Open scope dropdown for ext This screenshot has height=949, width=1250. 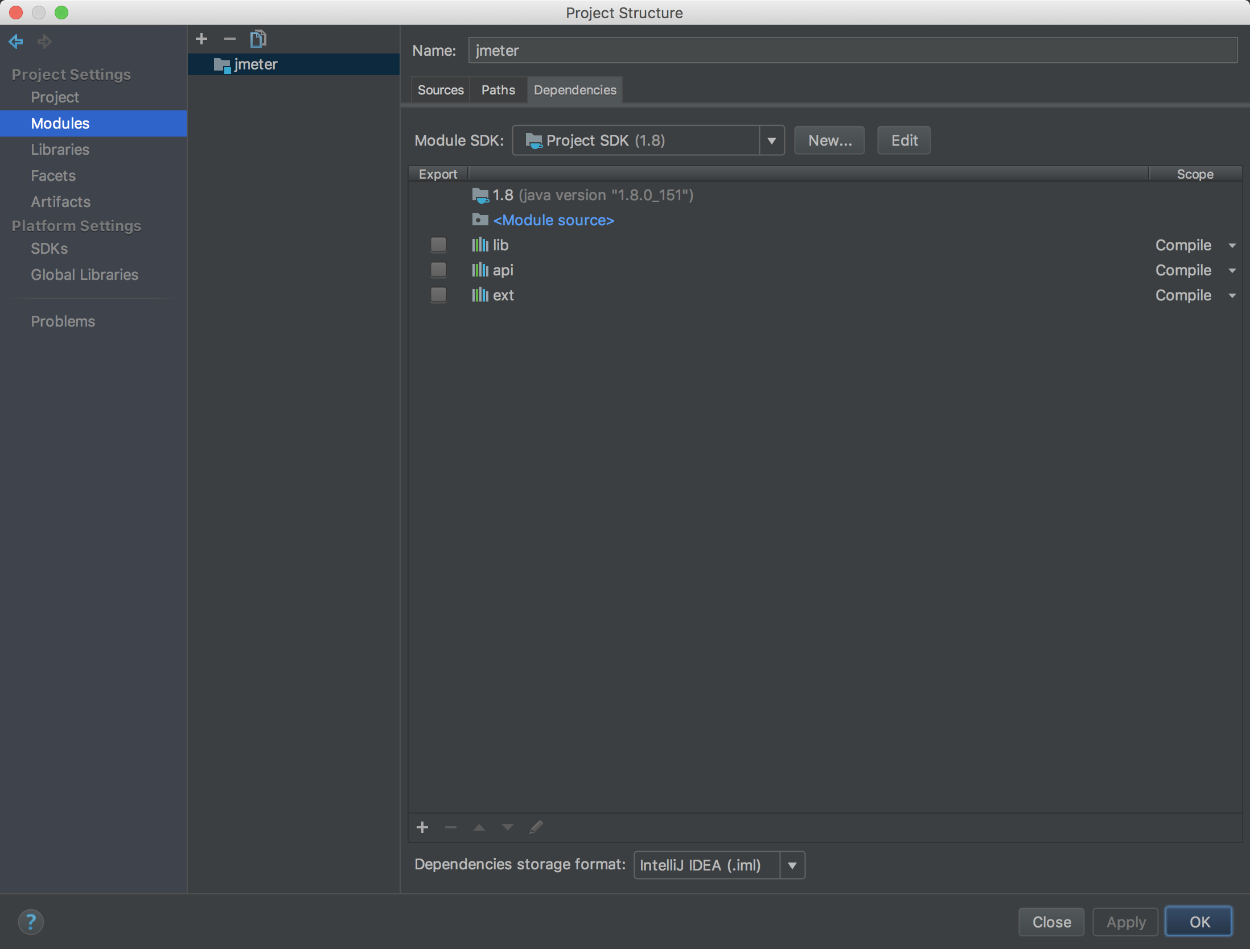pos(1232,296)
